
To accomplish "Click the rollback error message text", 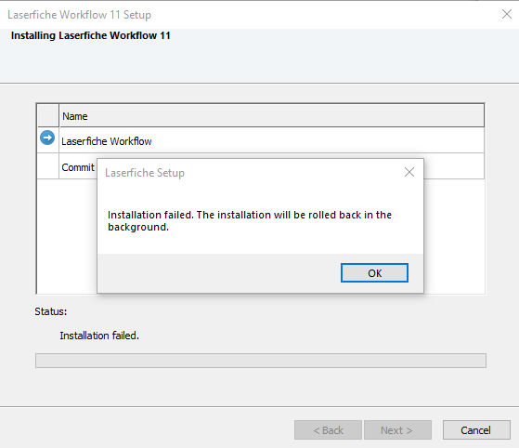I will [x=250, y=220].
